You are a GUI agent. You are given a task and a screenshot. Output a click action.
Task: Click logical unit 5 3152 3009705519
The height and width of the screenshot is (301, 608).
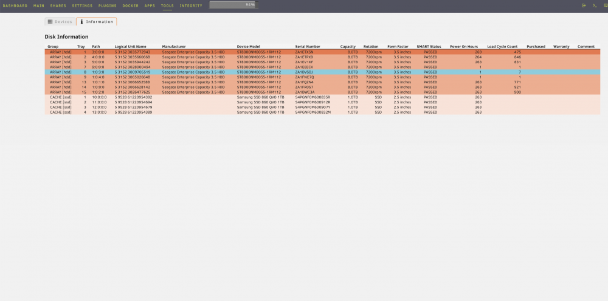coord(132,72)
